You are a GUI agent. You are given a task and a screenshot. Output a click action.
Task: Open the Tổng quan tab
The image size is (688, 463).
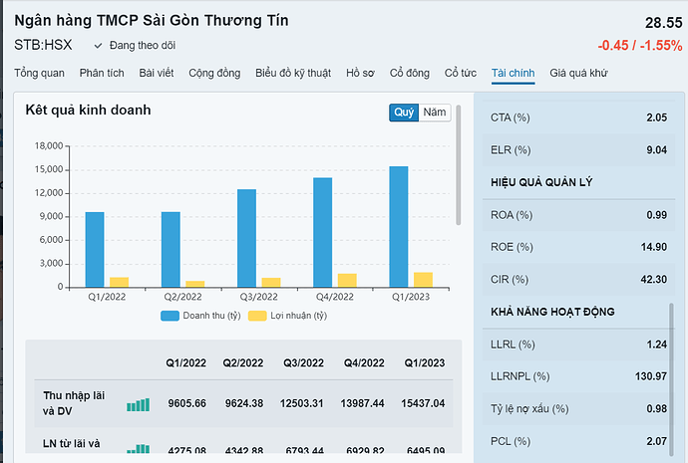point(40,73)
